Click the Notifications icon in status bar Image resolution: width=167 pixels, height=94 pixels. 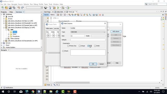coord(4,88)
